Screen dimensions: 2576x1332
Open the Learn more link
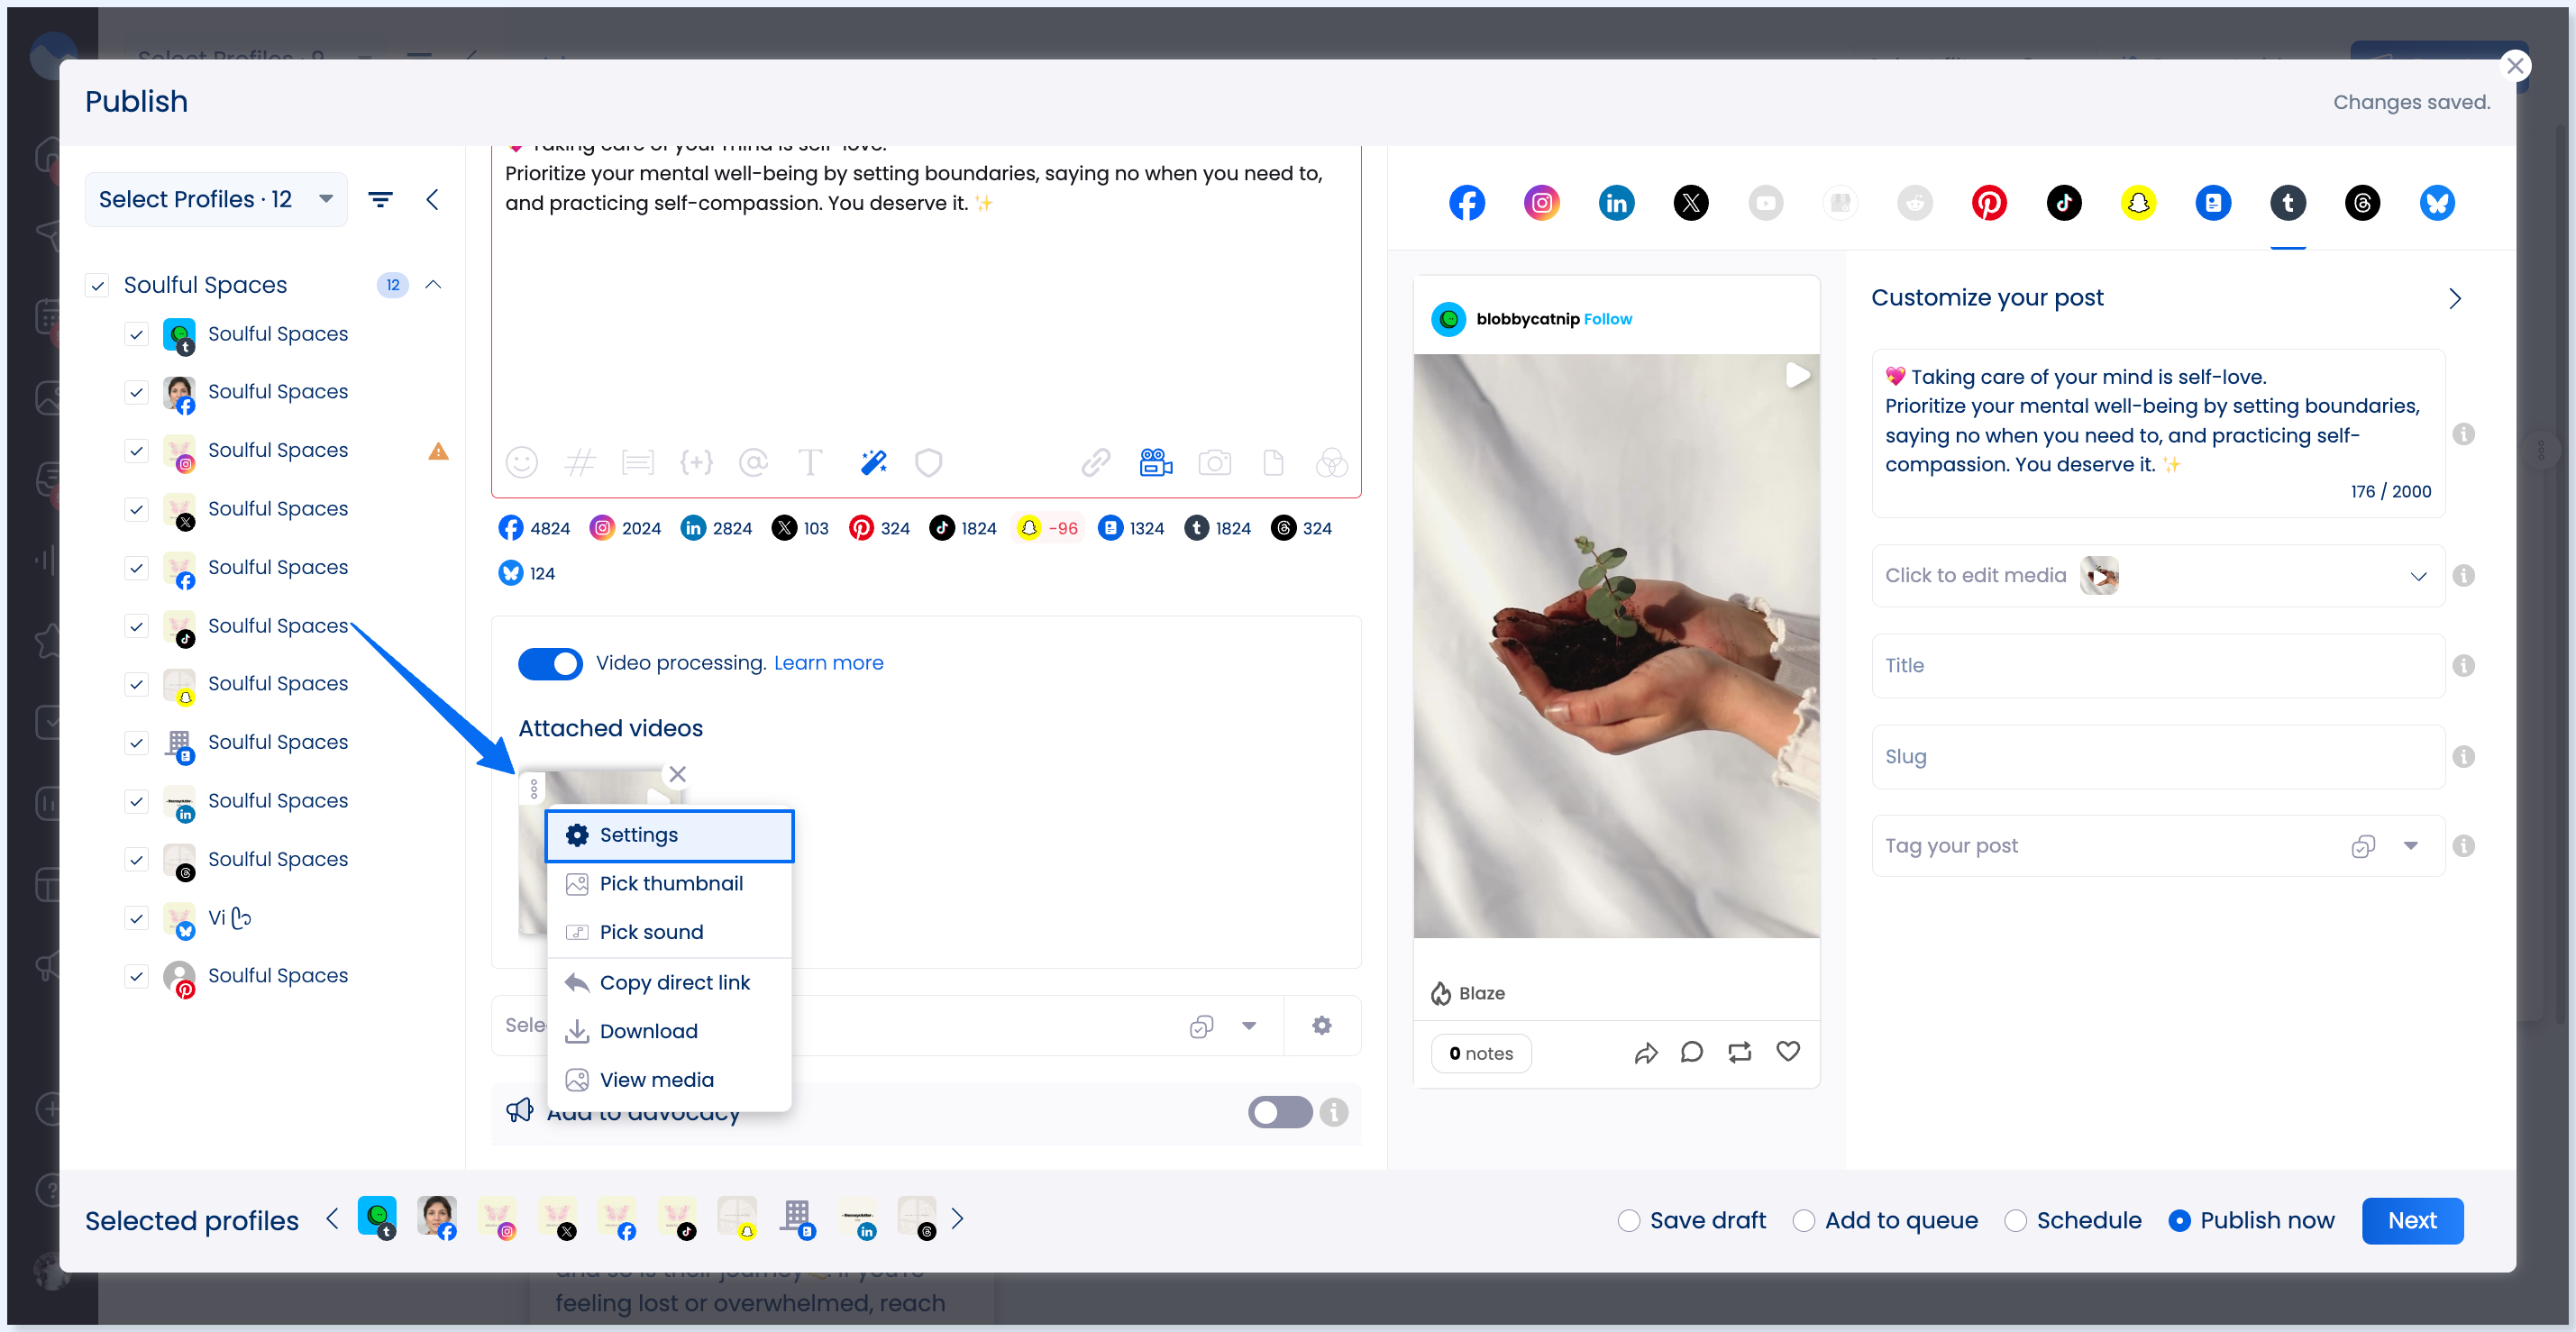828,663
